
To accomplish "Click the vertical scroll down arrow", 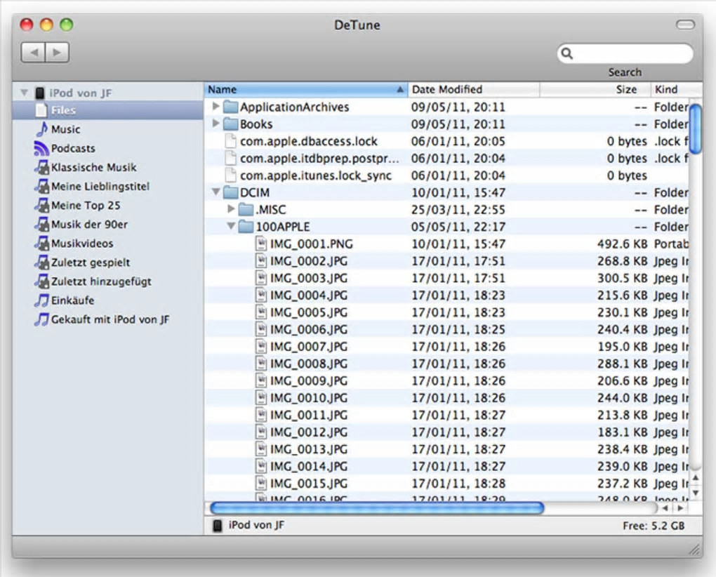I will coord(696,493).
